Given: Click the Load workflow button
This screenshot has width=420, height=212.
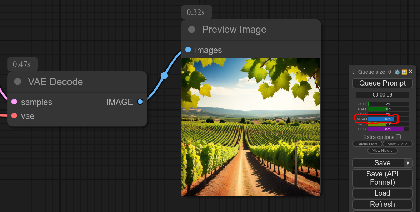Looking at the screenshot, I should tap(382, 193).
